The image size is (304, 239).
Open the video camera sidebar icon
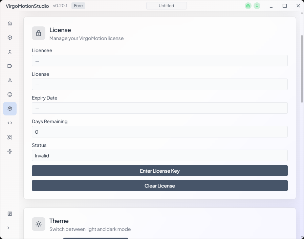click(10, 66)
